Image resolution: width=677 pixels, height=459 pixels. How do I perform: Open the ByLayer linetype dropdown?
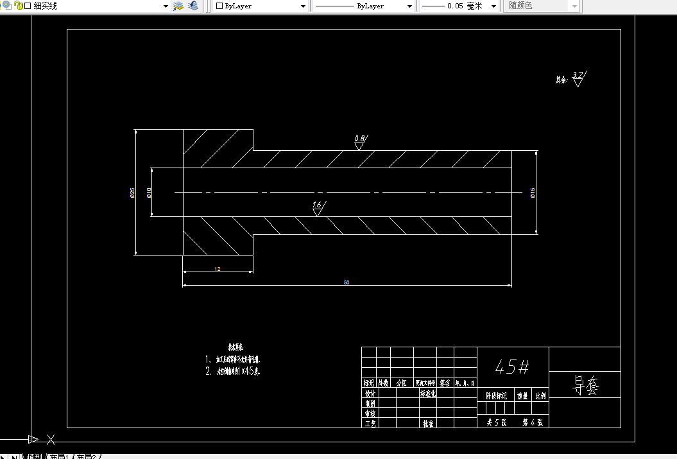pyautogui.click(x=409, y=6)
